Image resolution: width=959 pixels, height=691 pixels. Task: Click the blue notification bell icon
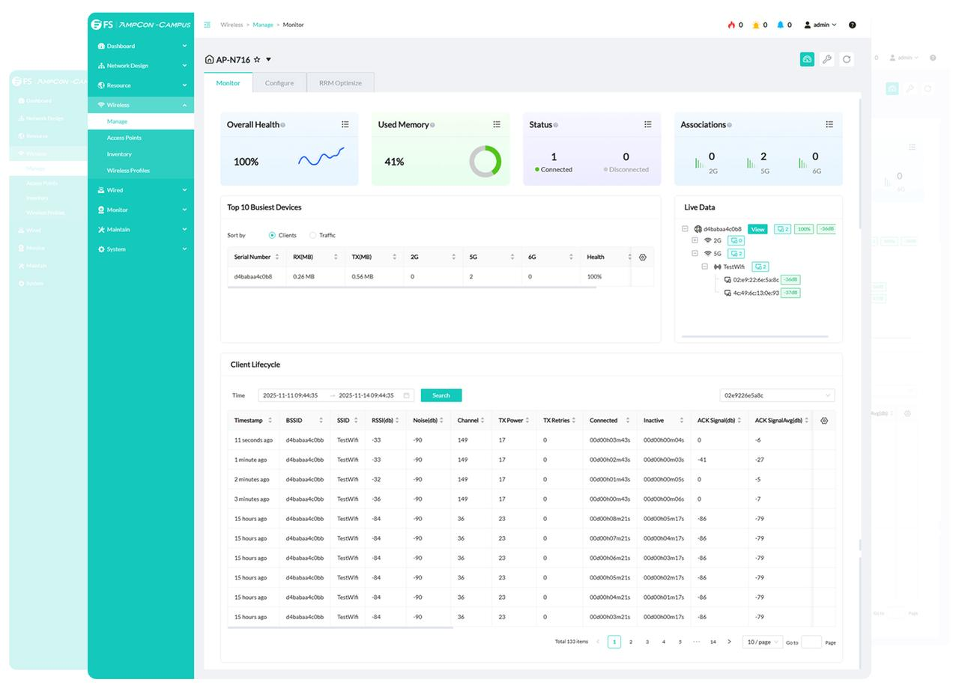(x=780, y=25)
